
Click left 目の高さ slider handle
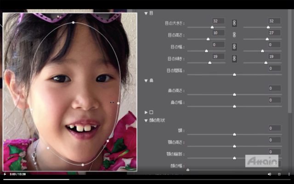click(x=208, y=39)
